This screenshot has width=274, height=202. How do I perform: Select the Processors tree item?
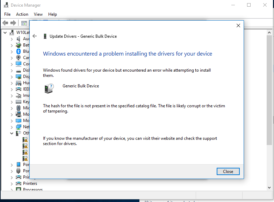pyautogui.click(x=33, y=189)
